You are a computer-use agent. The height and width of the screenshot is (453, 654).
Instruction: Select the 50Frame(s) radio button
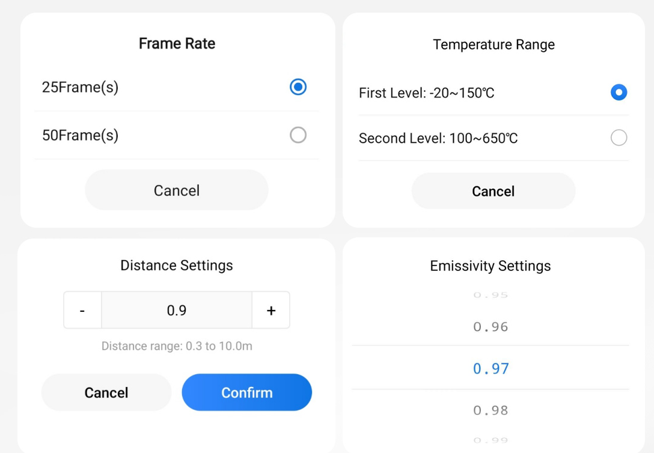click(x=298, y=135)
